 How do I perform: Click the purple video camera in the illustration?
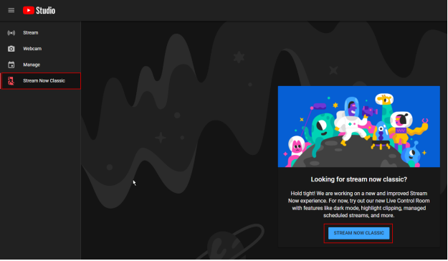[369, 111]
